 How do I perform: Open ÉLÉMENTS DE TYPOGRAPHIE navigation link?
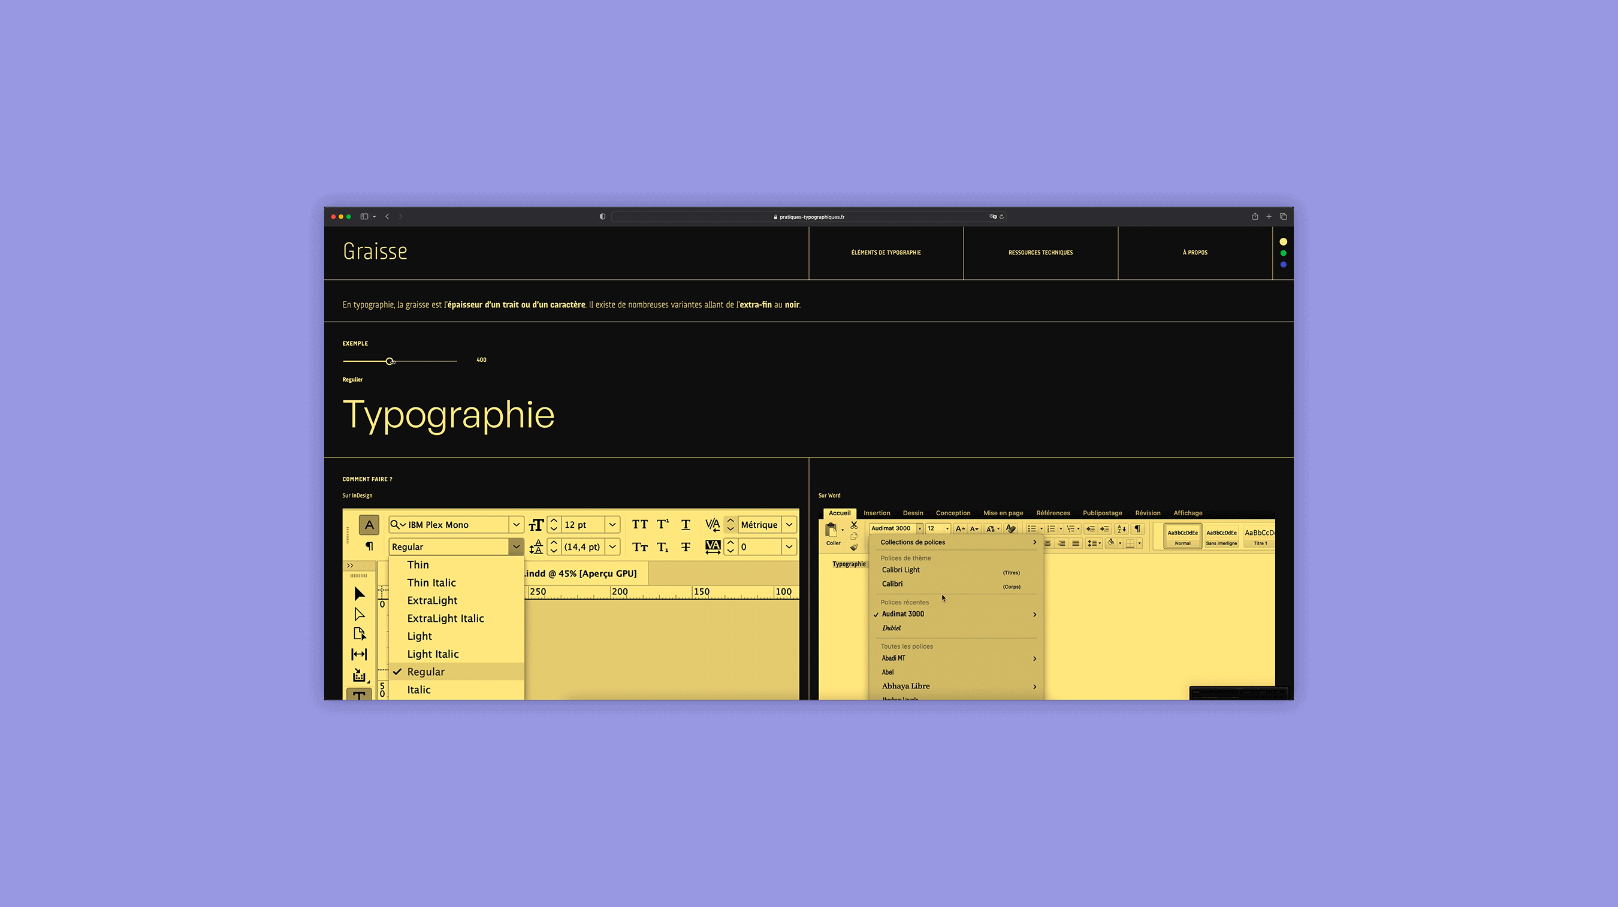tap(886, 252)
